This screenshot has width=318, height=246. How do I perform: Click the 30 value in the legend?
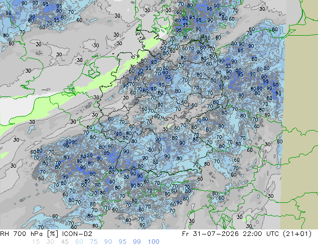(50, 242)
